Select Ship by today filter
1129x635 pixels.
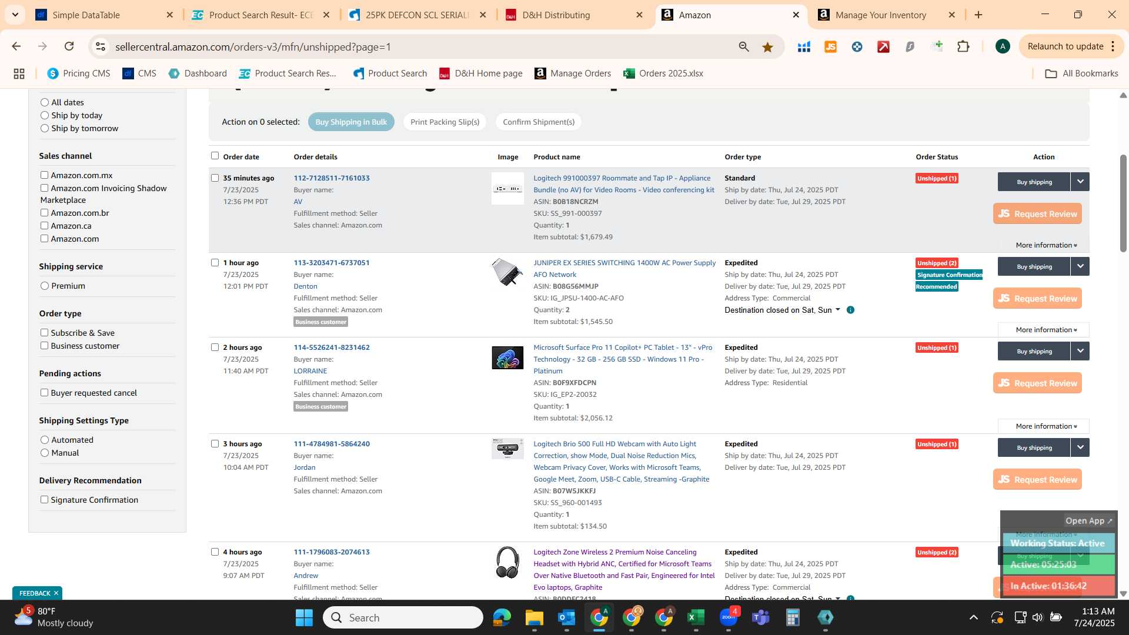(x=44, y=115)
